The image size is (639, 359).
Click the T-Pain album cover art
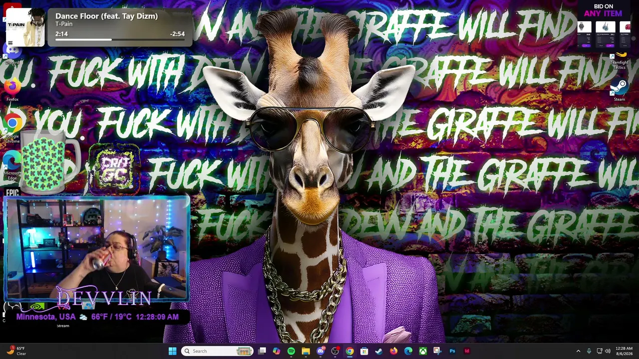(25, 27)
